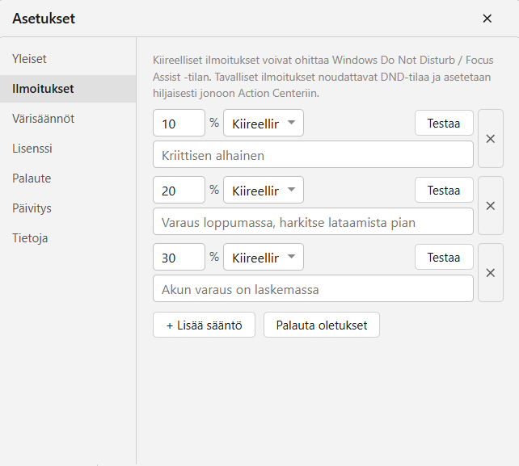
Task: Switch to the Värisäännöt section
Action: click(x=68, y=119)
